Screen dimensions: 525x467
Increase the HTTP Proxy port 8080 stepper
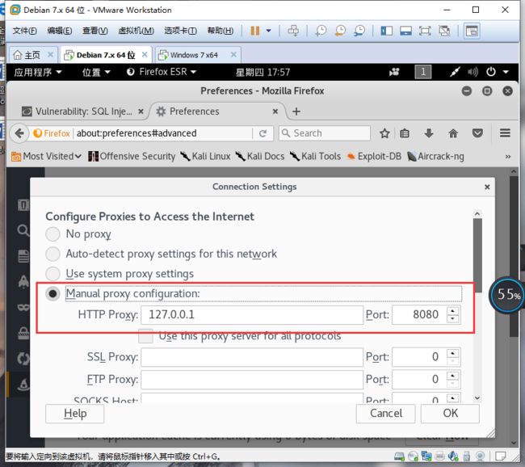(x=453, y=310)
